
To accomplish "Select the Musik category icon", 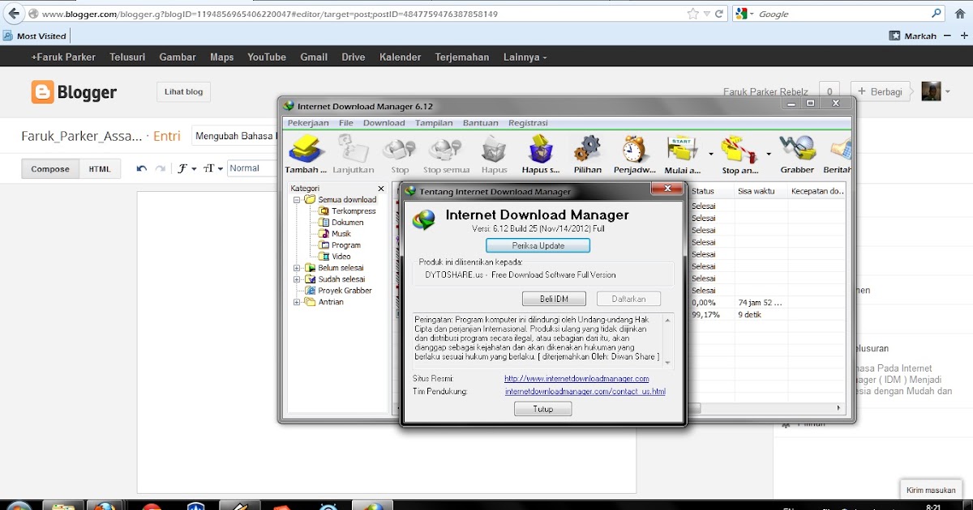I will pyautogui.click(x=324, y=234).
